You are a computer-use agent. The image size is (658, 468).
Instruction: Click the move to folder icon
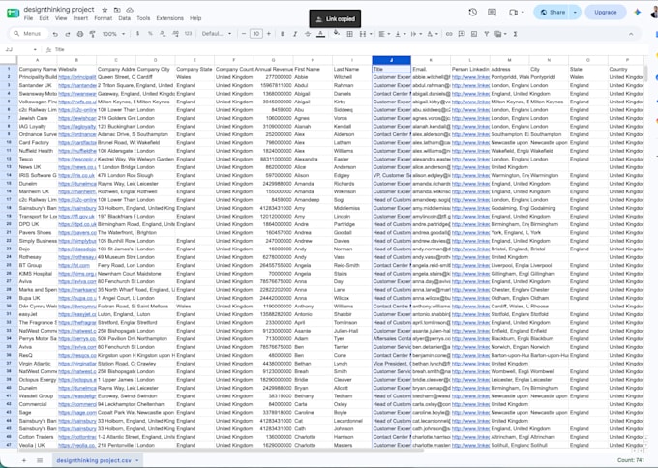[x=117, y=10]
